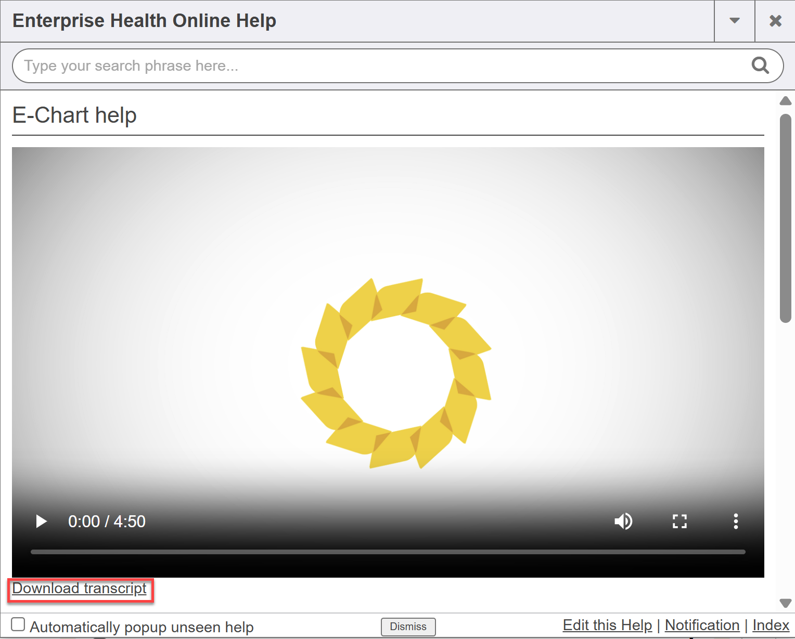Screen dimensions: 795x639
Task: Close the Online Help window
Action: pos(775,21)
